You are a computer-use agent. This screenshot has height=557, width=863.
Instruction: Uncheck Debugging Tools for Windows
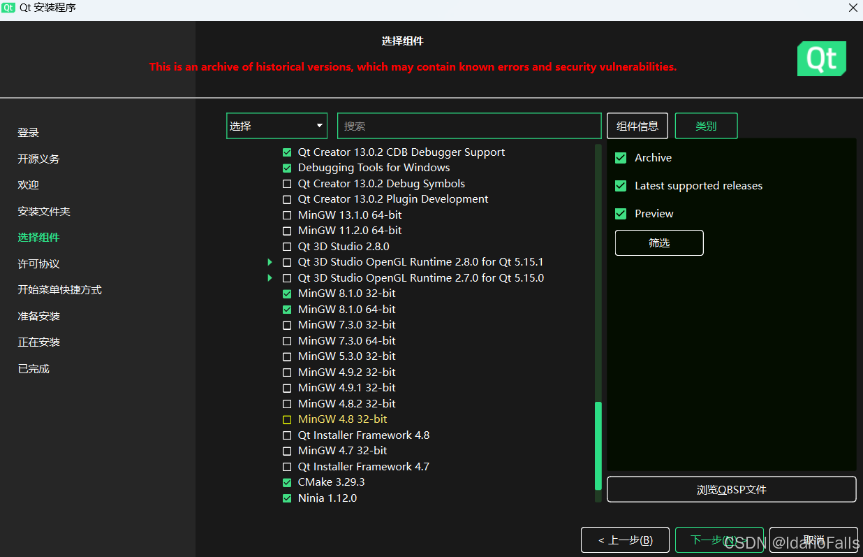tap(287, 168)
